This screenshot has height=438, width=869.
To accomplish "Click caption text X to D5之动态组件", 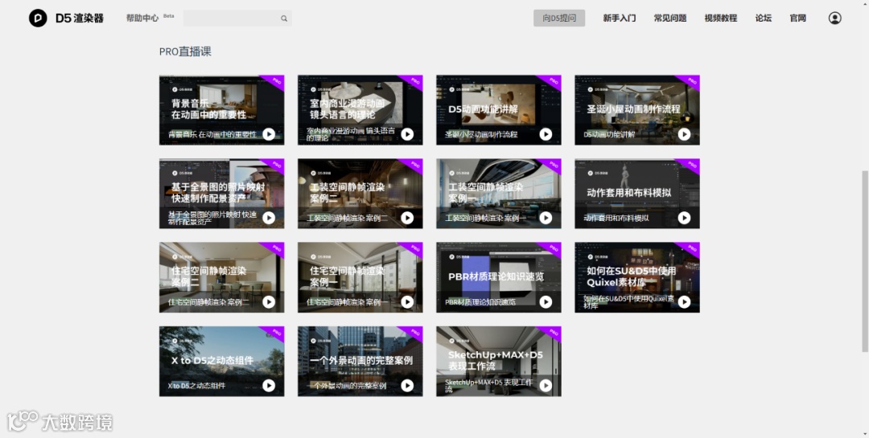I will pyautogui.click(x=197, y=386).
